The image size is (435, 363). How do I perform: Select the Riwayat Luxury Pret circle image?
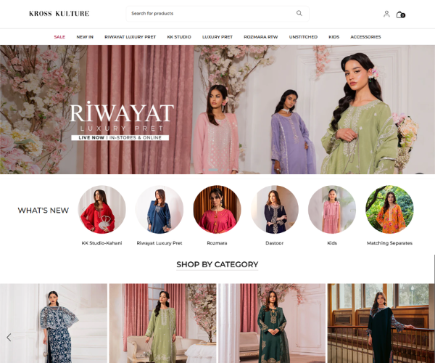pos(159,210)
